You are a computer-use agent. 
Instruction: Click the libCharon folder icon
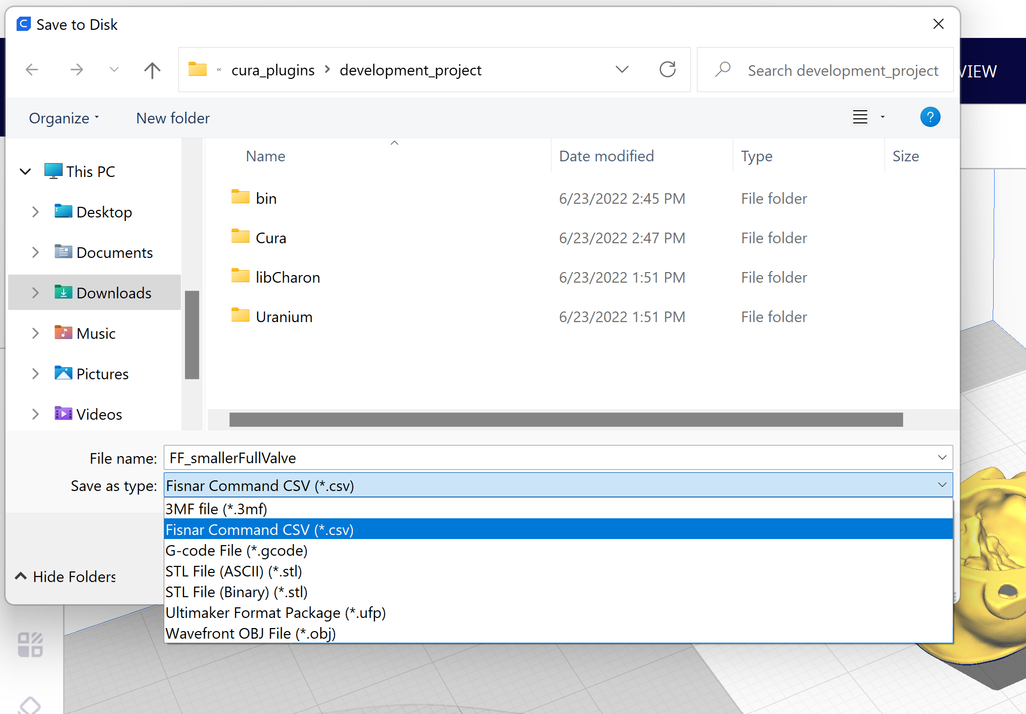[241, 276]
